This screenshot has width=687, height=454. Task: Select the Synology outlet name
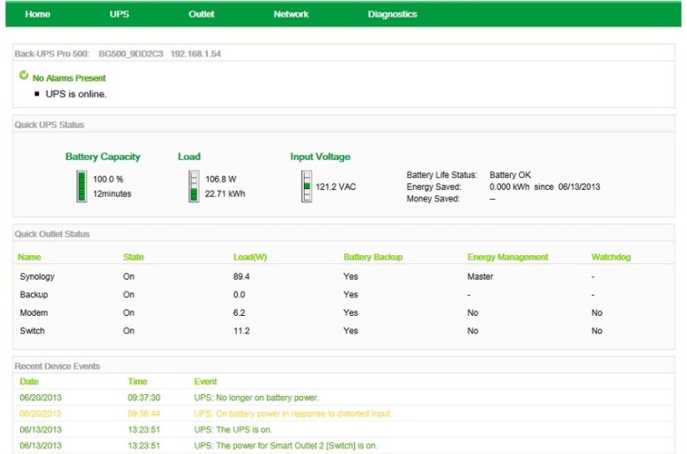click(37, 276)
